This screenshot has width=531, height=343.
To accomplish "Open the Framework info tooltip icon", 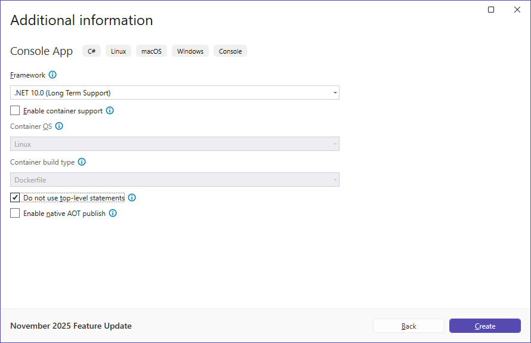I will (53, 75).
